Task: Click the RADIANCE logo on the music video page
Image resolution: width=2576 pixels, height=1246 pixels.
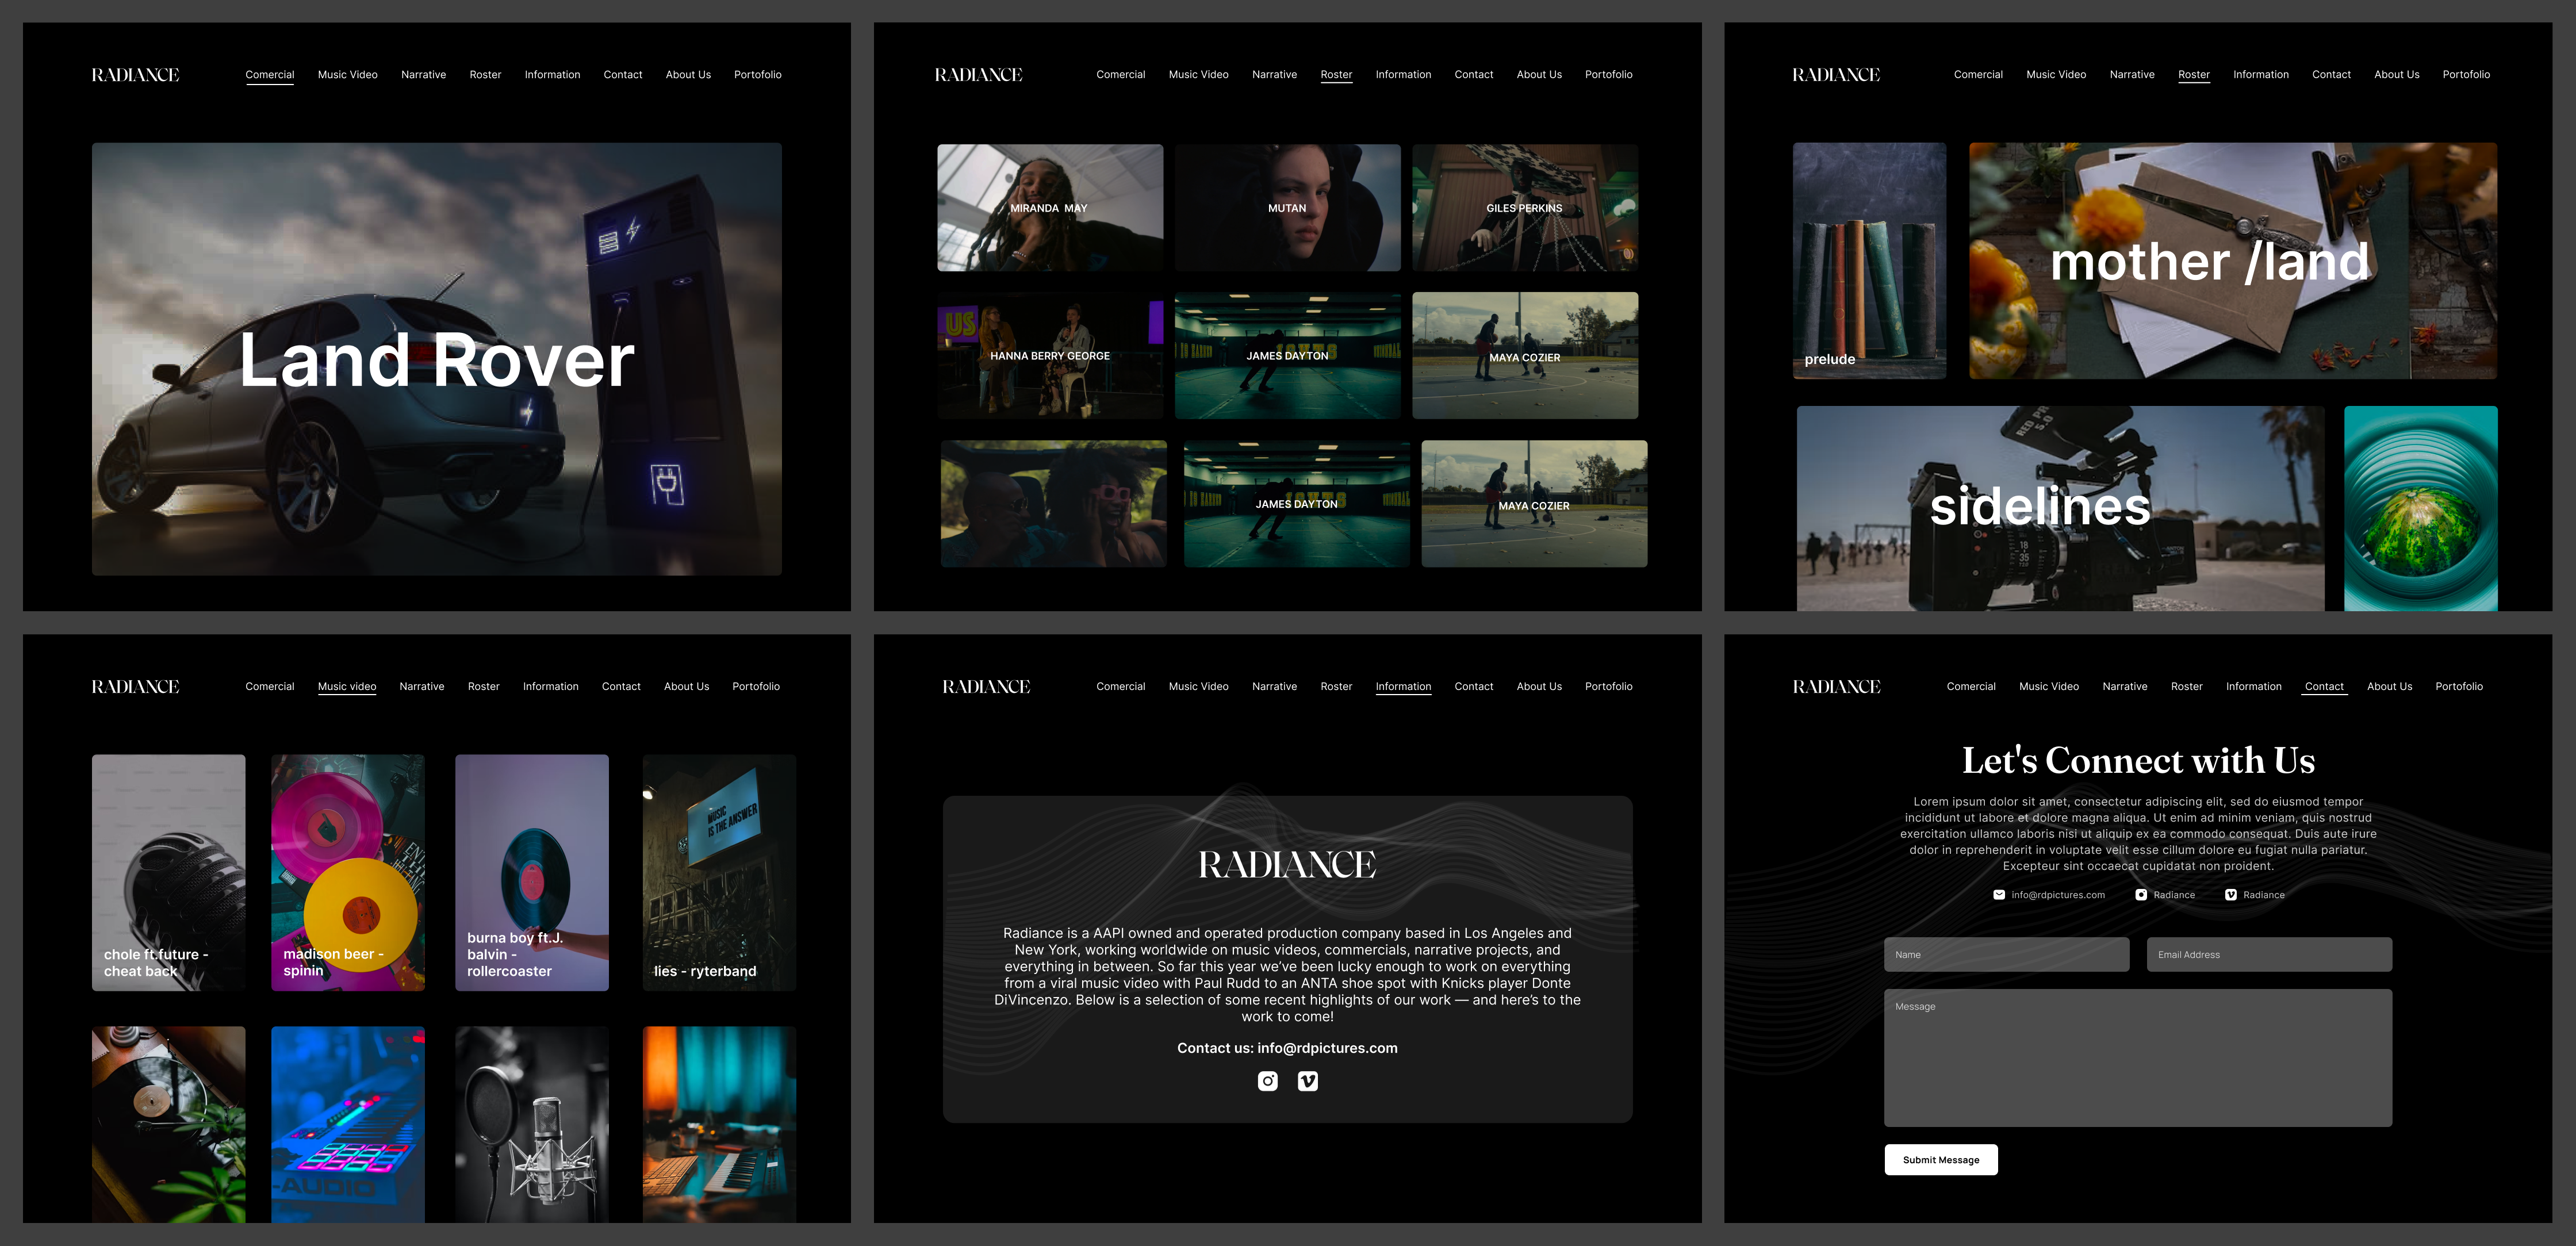Action: [135, 687]
